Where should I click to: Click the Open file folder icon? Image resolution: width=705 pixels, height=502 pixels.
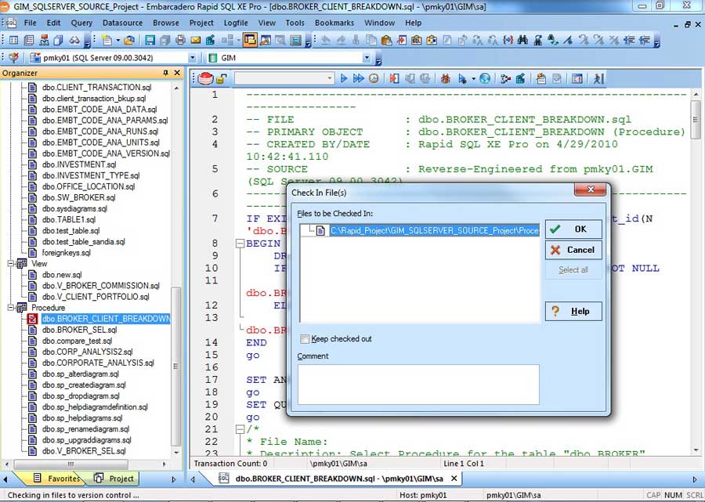pyautogui.click(x=129, y=40)
